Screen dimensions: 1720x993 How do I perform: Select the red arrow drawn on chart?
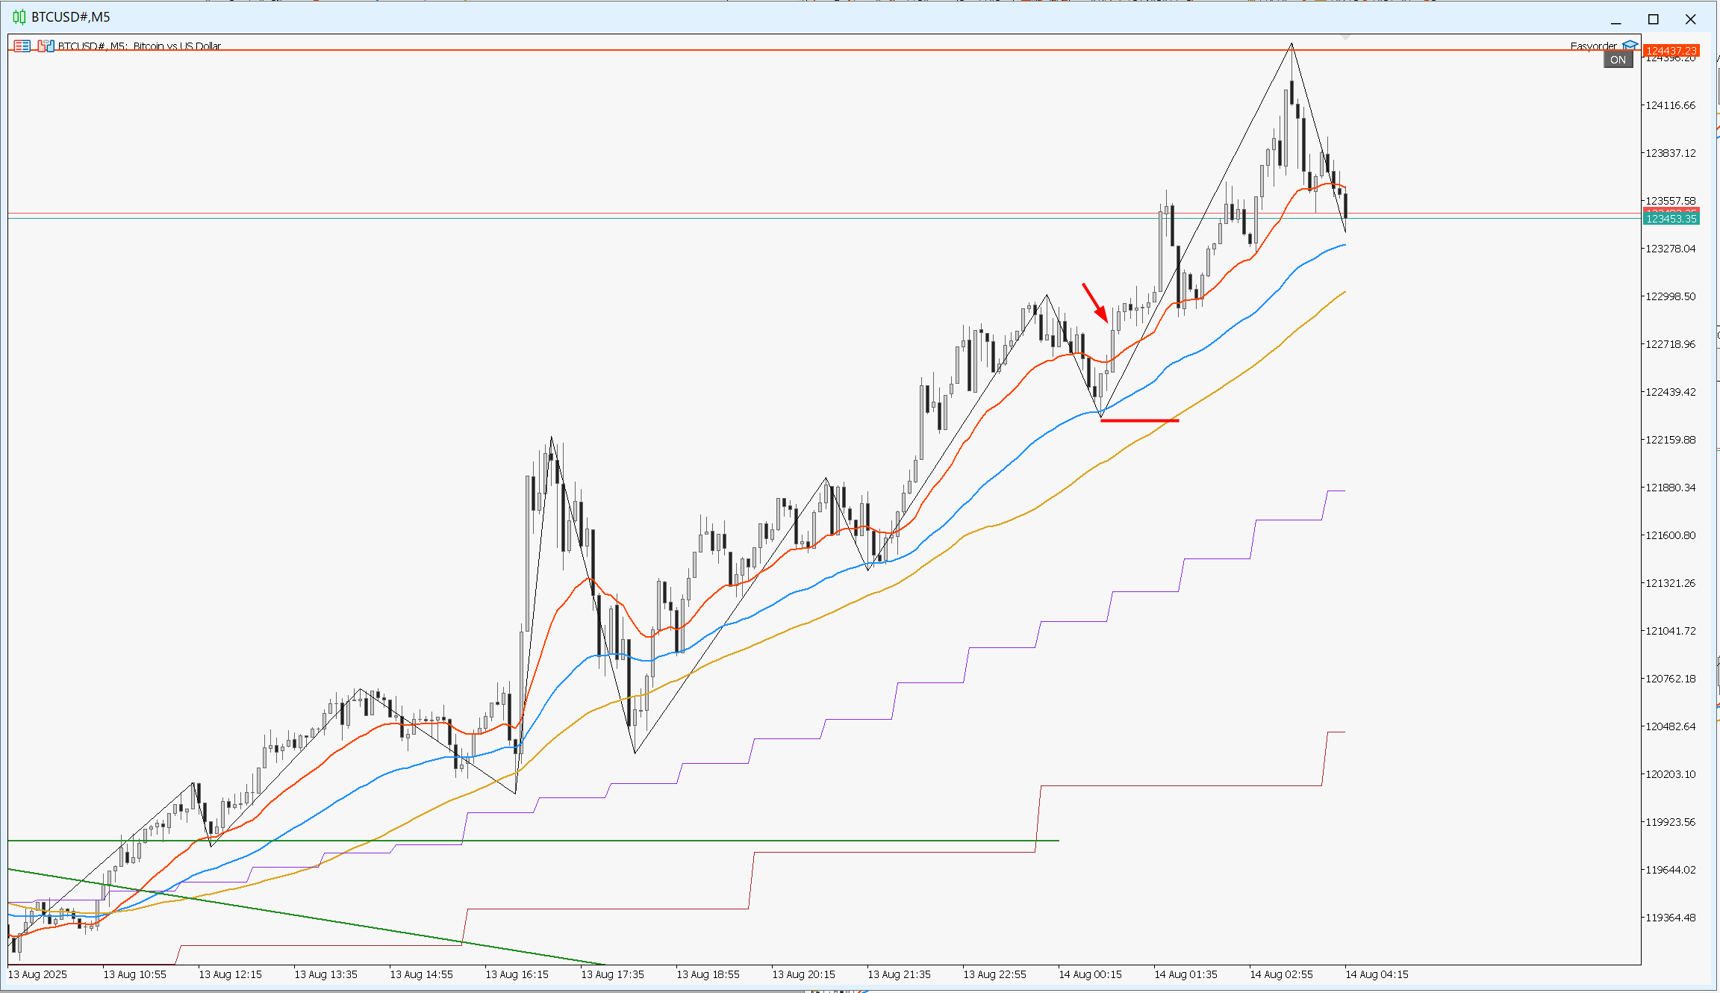(1095, 302)
